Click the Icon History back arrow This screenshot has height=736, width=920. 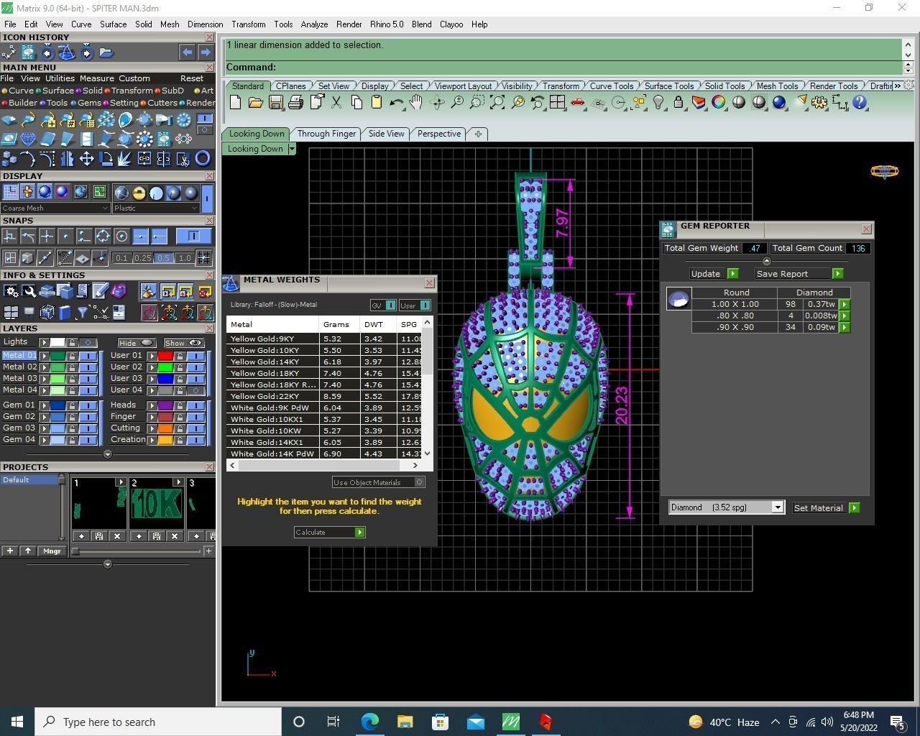[187, 52]
